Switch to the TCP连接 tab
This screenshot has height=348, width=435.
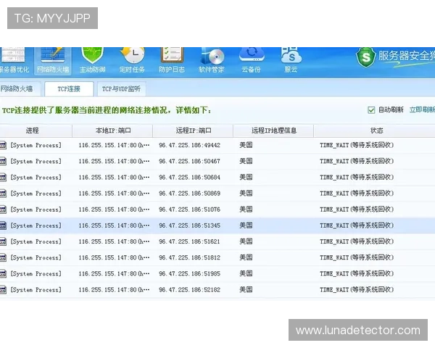pos(69,88)
